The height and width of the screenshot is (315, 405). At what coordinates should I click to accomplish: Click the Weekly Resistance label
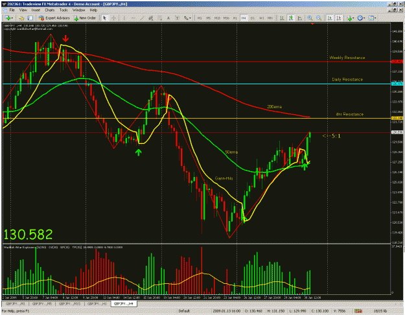tap(347, 58)
